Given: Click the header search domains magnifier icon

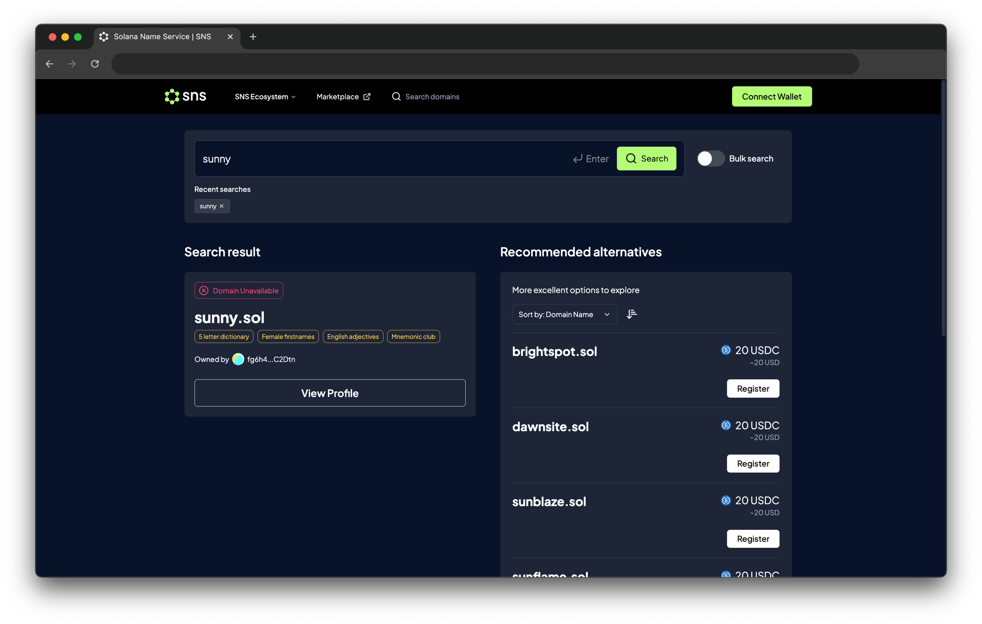Looking at the screenshot, I should tap(396, 97).
